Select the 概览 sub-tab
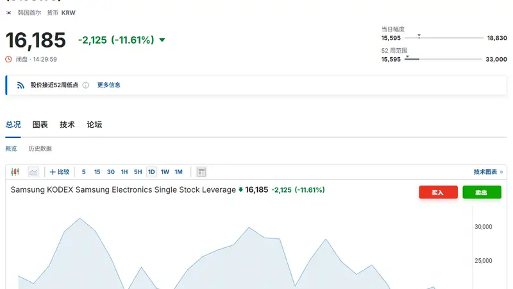This screenshot has height=289, width=513. tap(11, 148)
